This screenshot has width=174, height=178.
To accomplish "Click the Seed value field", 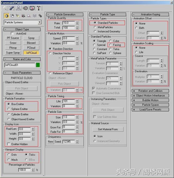I will click(x=69, y=141).
